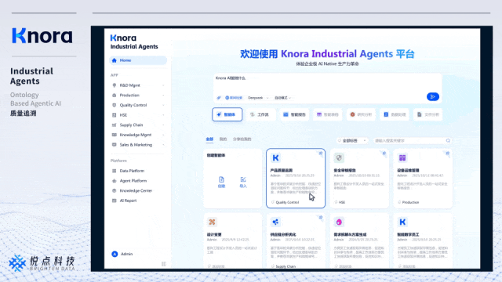Select the gray file analysis category button
Screen dimensions: 502x282
pos(427,114)
